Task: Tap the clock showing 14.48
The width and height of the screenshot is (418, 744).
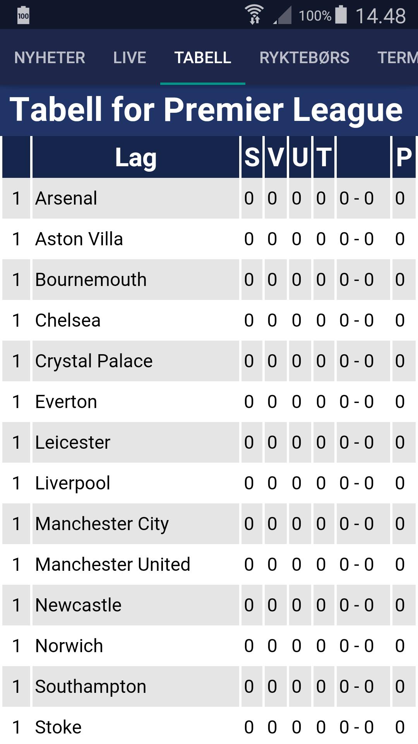Action: [x=380, y=16]
